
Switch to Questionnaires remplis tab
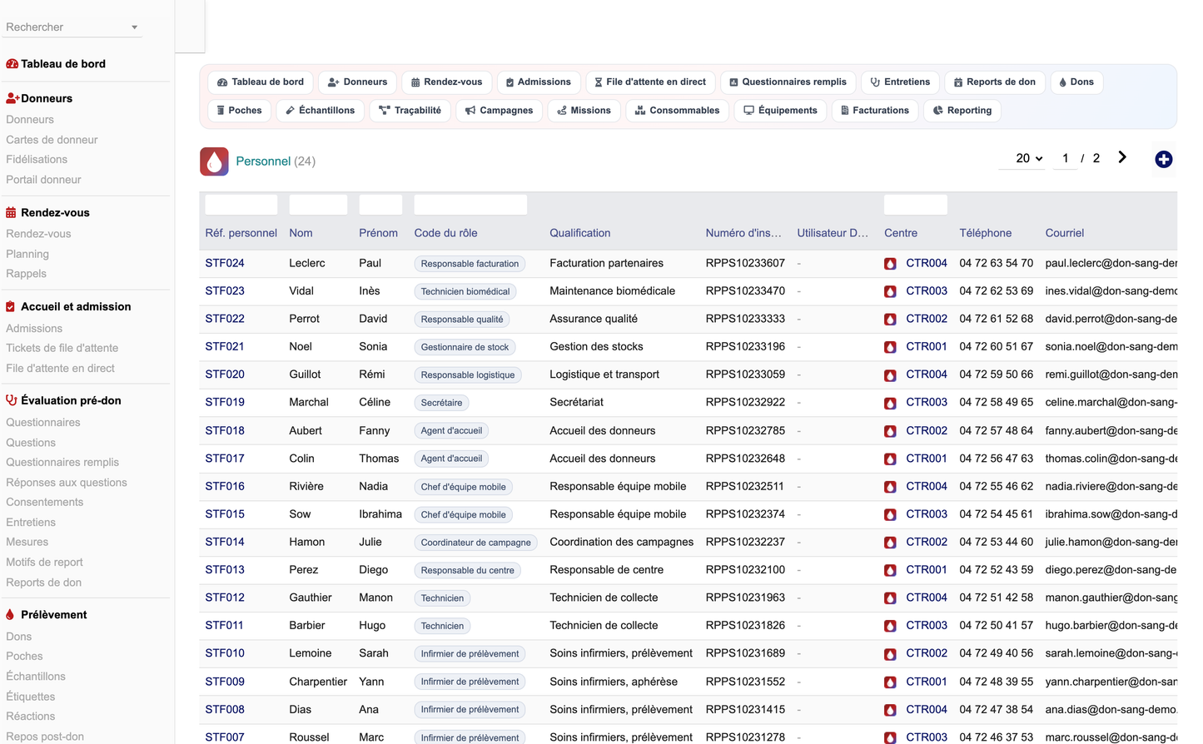(788, 82)
